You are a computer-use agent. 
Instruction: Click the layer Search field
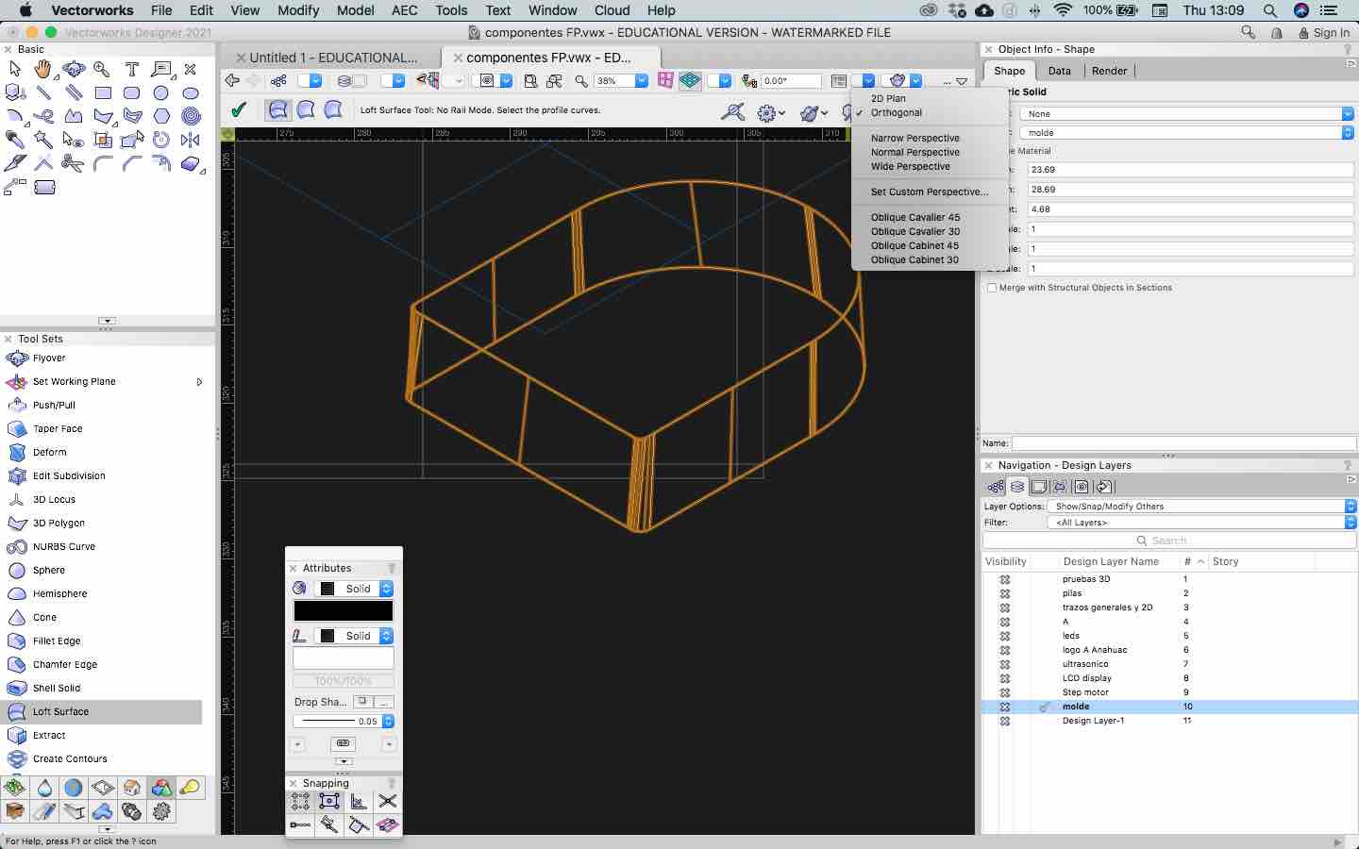[1169, 541]
